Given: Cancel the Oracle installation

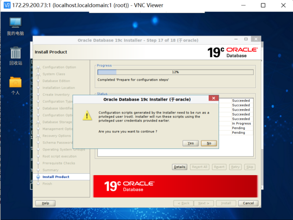Looking at the screenshot, I should coord(248,203).
